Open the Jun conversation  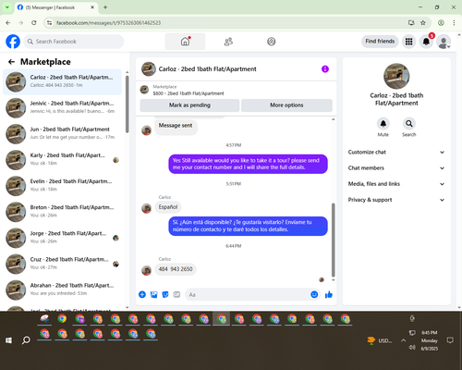point(62,134)
